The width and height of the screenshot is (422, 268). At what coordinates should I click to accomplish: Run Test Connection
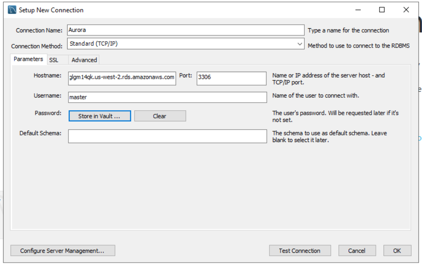(x=300, y=251)
